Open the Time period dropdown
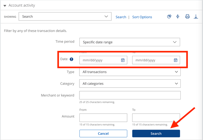 tap(130, 42)
